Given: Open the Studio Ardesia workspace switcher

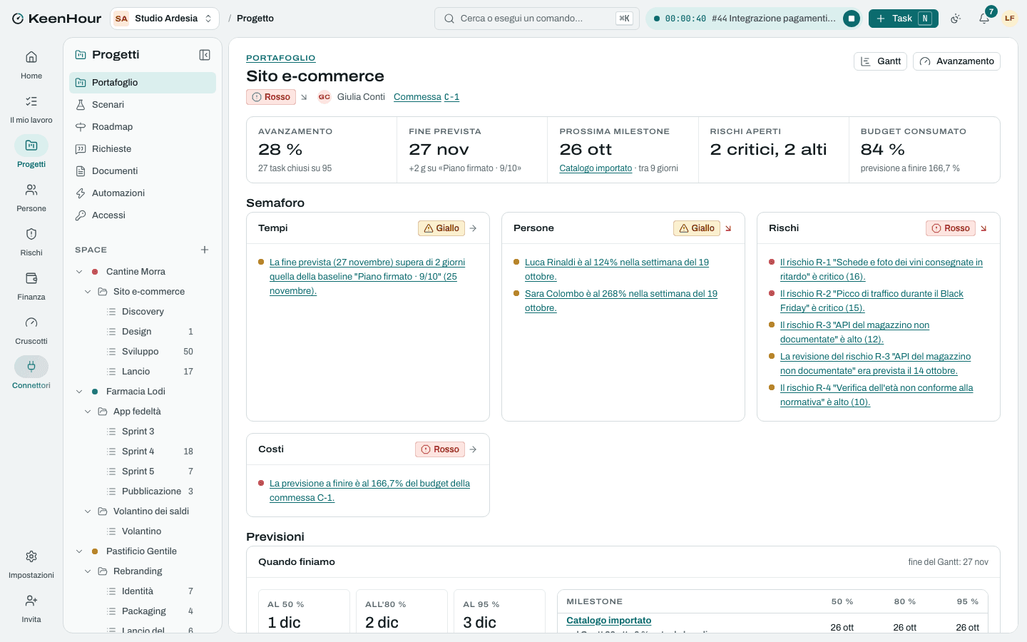Looking at the screenshot, I should (x=165, y=19).
